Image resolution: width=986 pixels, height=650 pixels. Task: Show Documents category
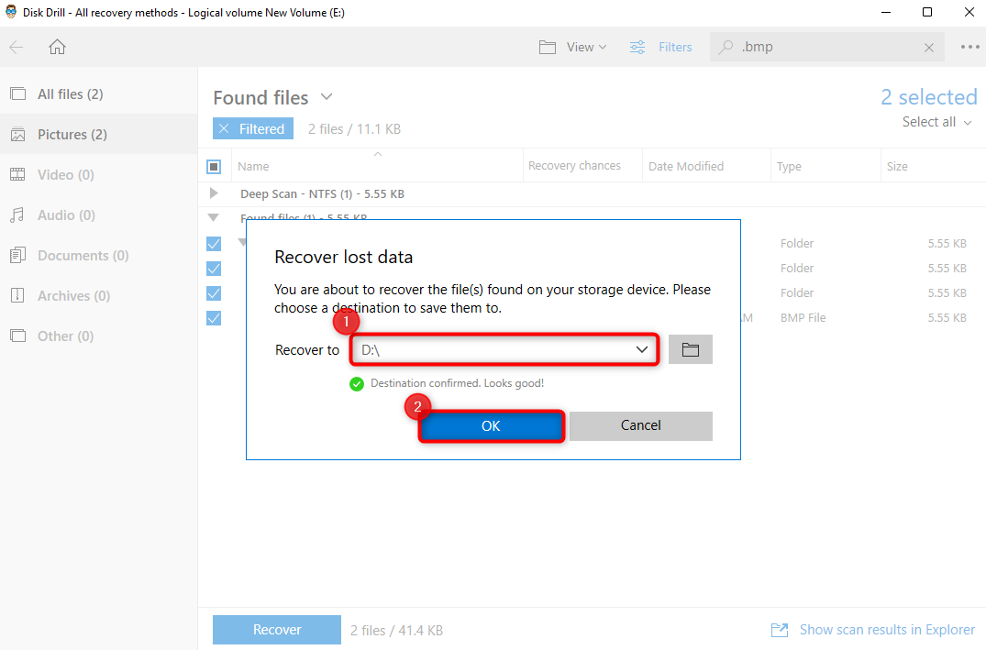click(99, 255)
